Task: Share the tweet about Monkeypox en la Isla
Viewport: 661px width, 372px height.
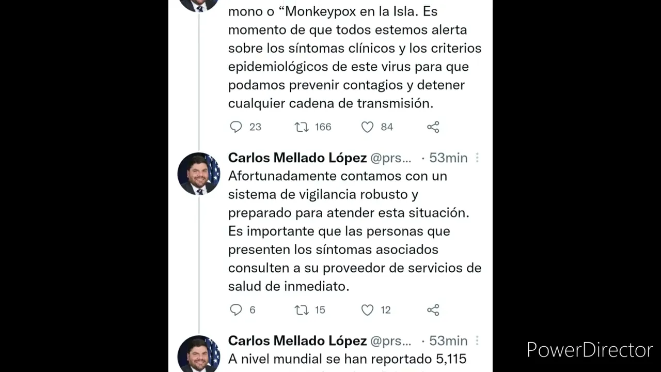Action: 433,127
